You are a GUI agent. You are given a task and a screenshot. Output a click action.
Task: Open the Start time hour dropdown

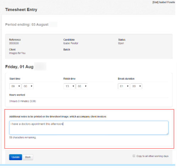pos(15,86)
